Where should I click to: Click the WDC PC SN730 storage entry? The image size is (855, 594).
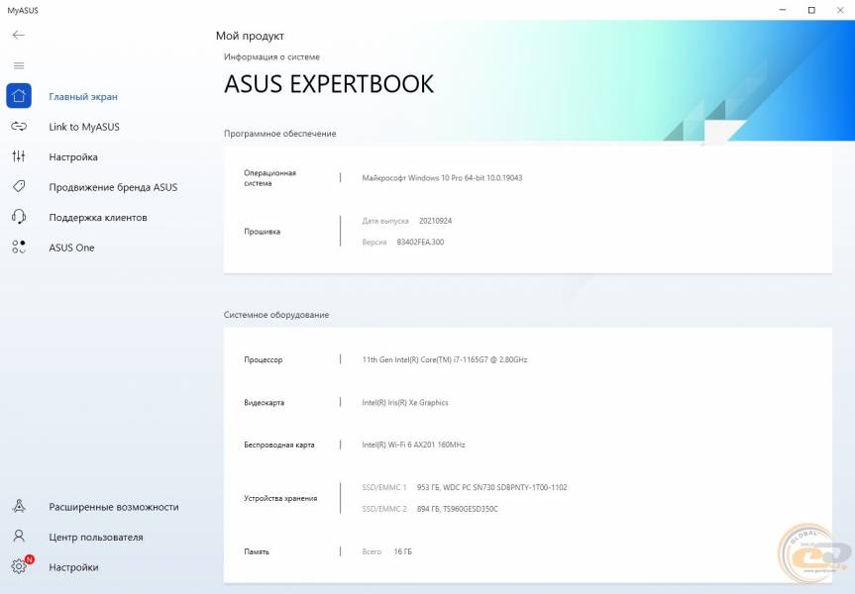[491, 487]
